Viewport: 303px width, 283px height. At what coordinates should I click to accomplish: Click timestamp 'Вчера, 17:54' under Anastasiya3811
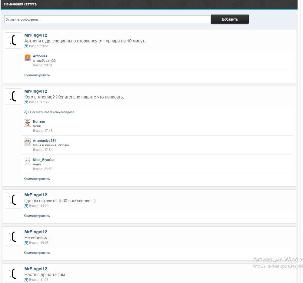(x=42, y=150)
